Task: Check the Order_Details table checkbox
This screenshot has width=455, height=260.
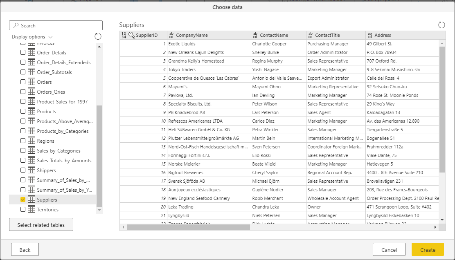Action: pyautogui.click(x=23, y=52)
